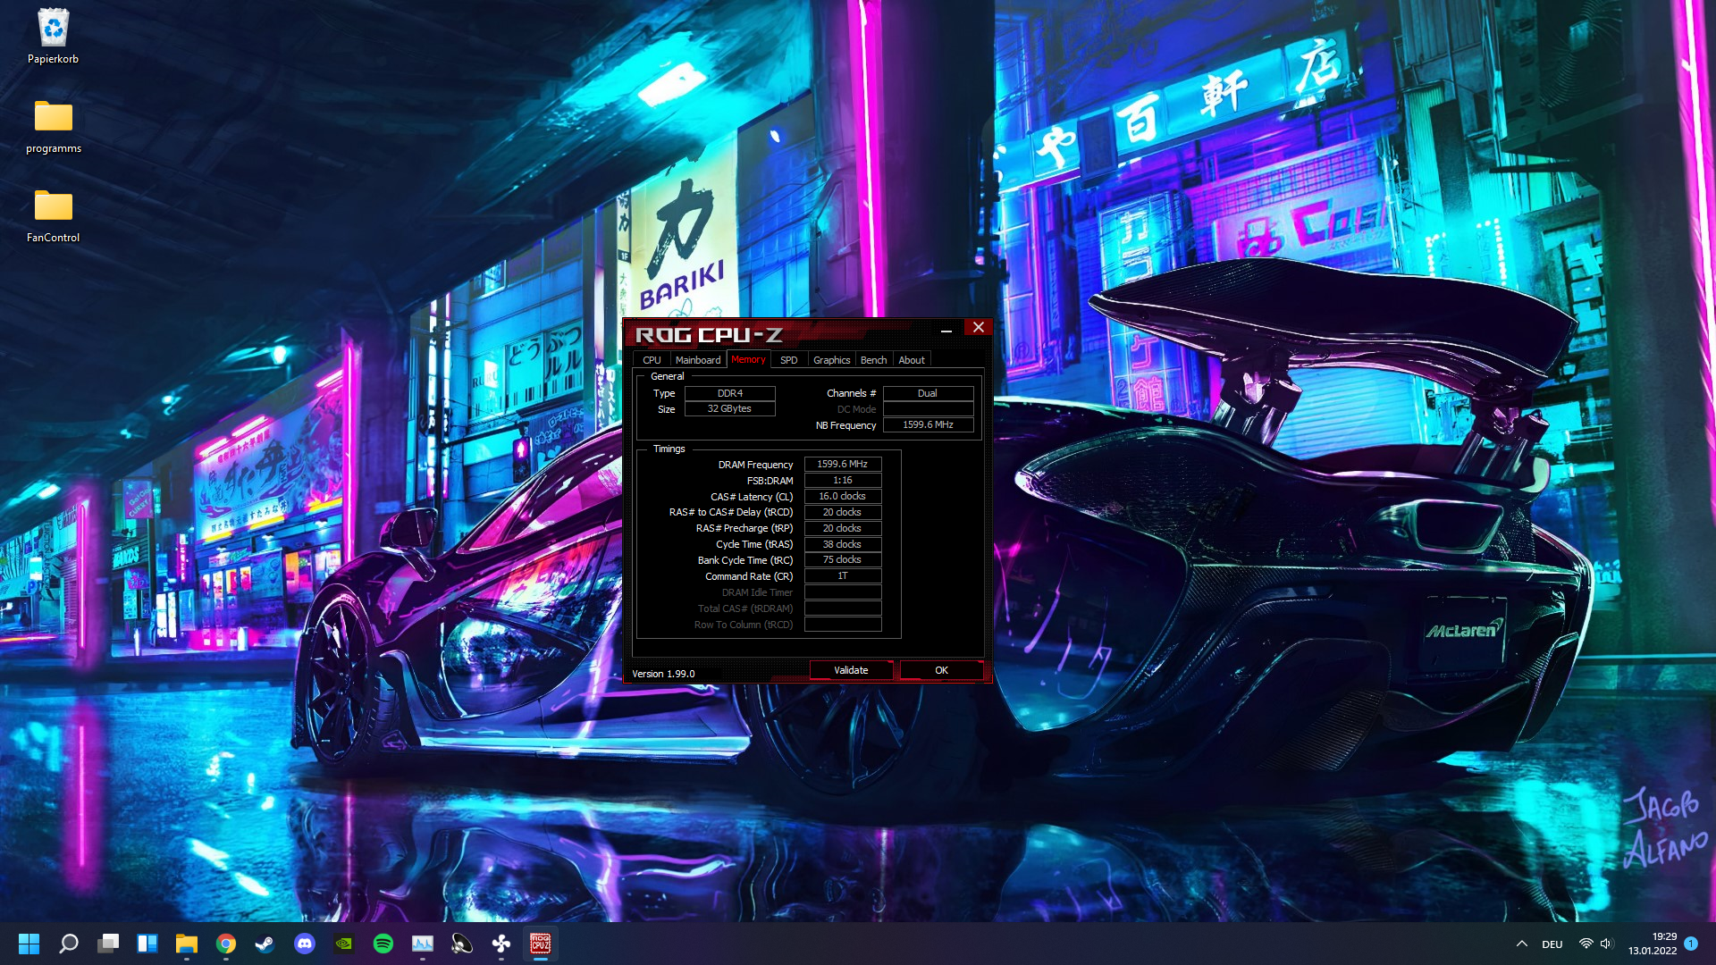The width and height of the screenshot is (1716, 965).
Task: Open the SPD tab
Action: point(788,360)
